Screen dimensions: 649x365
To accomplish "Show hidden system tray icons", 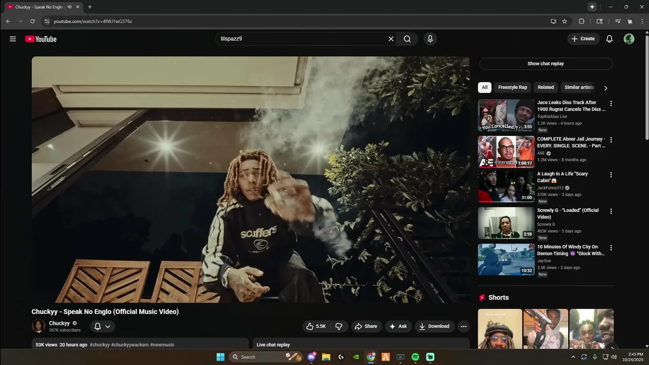I will coord(573,357).
